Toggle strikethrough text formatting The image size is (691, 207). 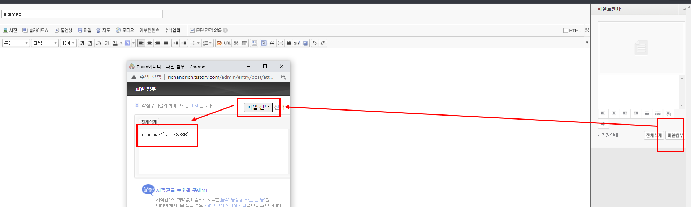coord(107,43)
